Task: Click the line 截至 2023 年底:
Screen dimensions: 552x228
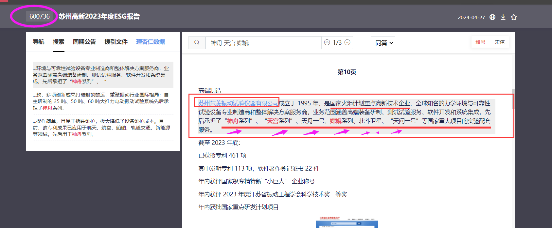Action: click(x=219, y=143)
